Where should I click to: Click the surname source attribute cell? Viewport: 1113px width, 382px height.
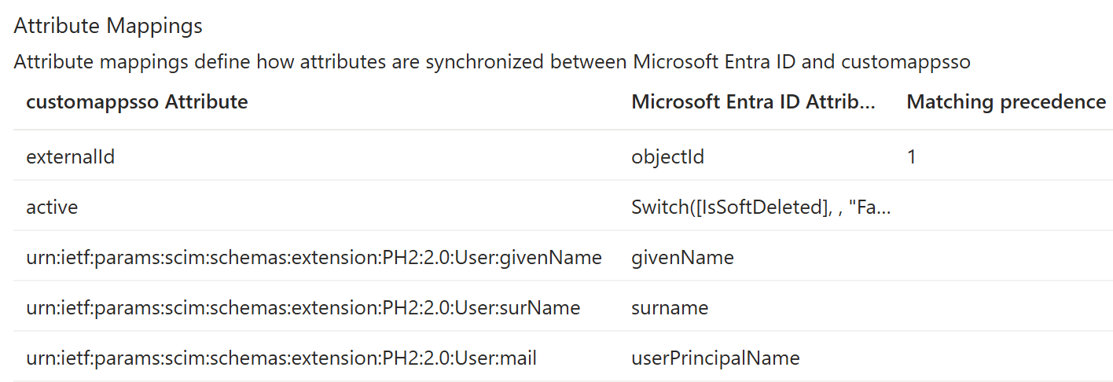(670, 307)
